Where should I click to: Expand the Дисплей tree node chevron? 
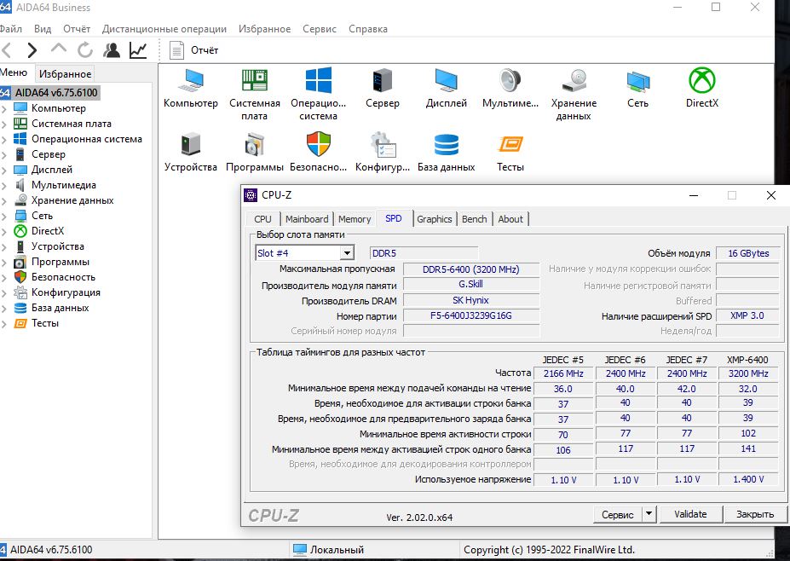click(x=4, y=170)
